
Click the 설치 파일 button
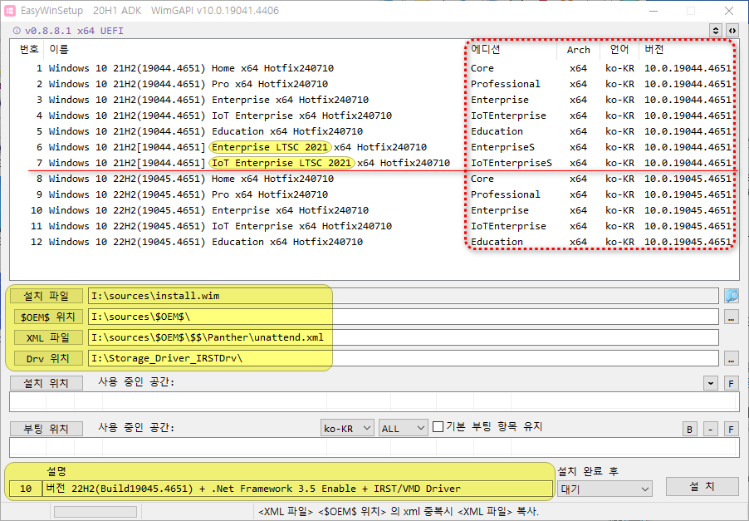point(47,296)
